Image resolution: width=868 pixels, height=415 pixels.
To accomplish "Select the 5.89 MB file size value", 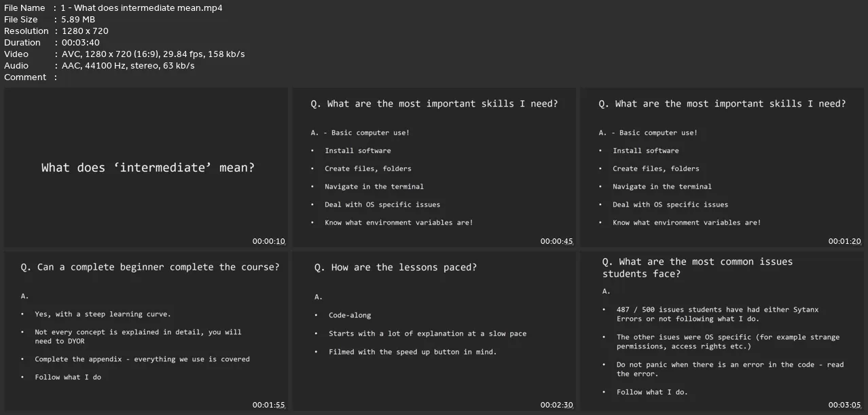I will (x=78, y=20).
